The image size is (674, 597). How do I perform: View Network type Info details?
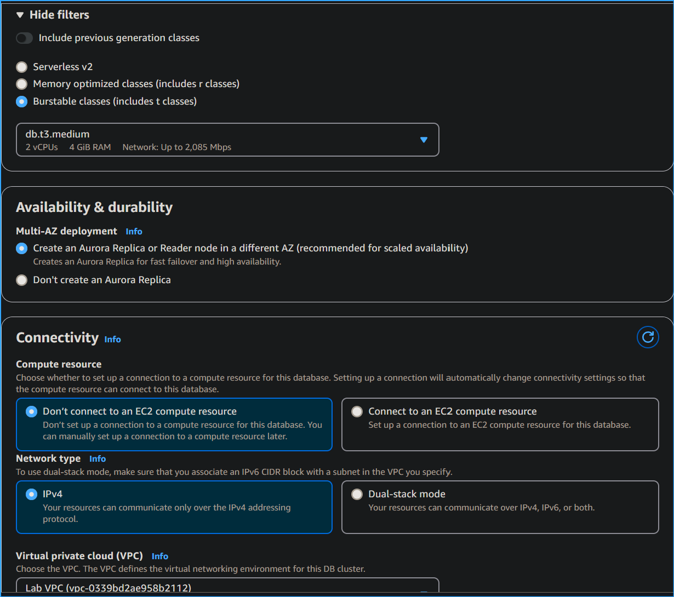click(x=98, y=458)
